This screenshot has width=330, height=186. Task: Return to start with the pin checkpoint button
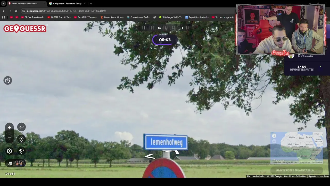21,139
